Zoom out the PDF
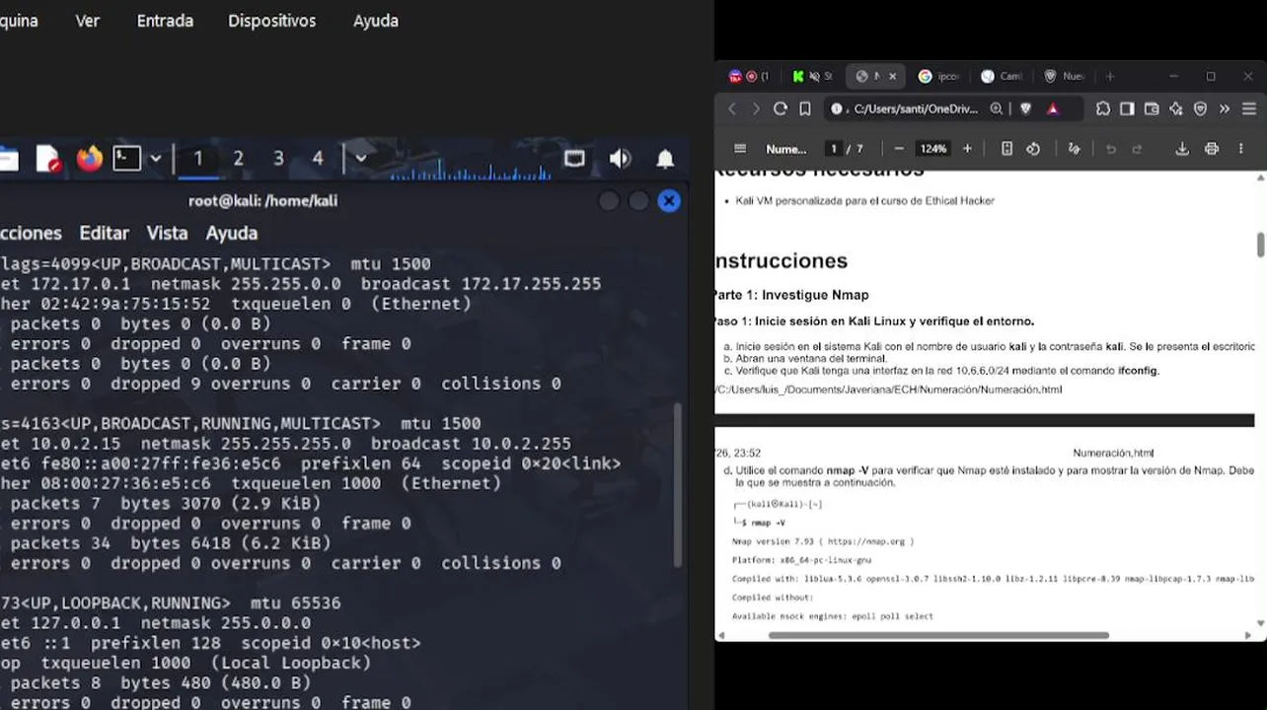 click(x=899, y=149)
